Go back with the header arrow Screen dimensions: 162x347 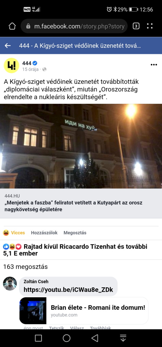[x=8, y=46]
